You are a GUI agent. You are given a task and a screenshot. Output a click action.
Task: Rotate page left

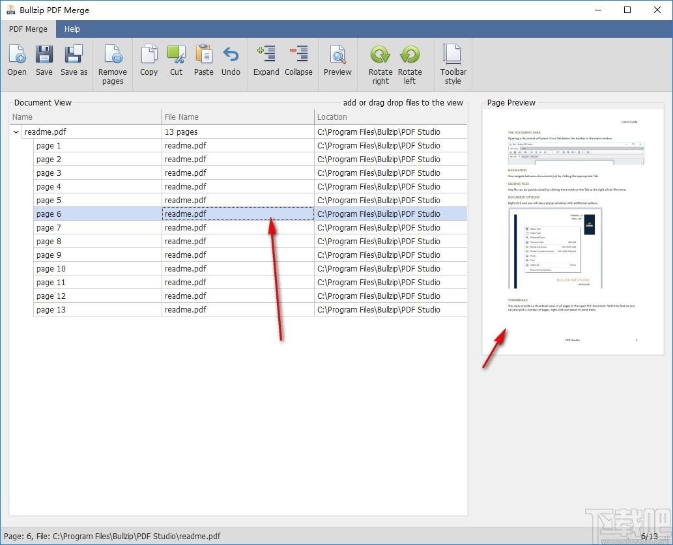pyautogui.click(x=410, y=65)
